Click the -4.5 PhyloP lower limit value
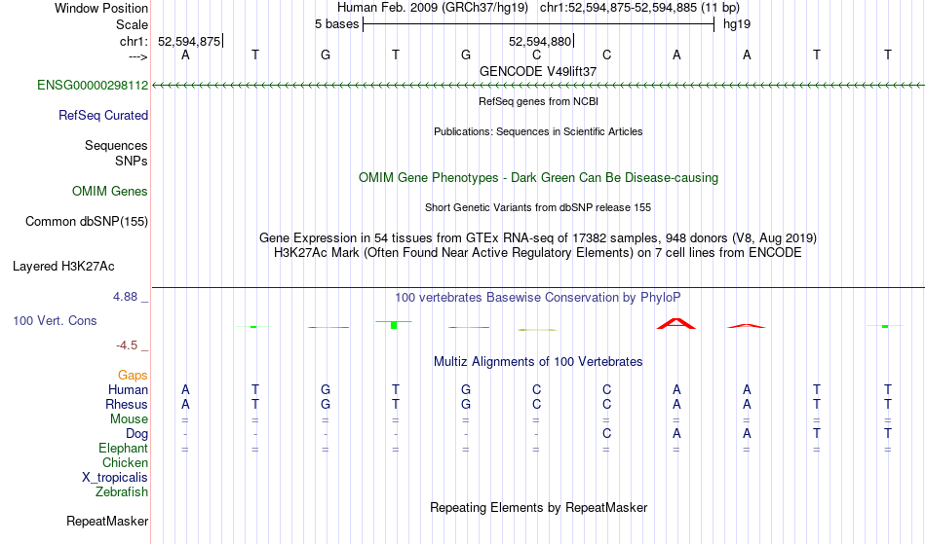Screen dimensions: 926x544 point(127,345)
